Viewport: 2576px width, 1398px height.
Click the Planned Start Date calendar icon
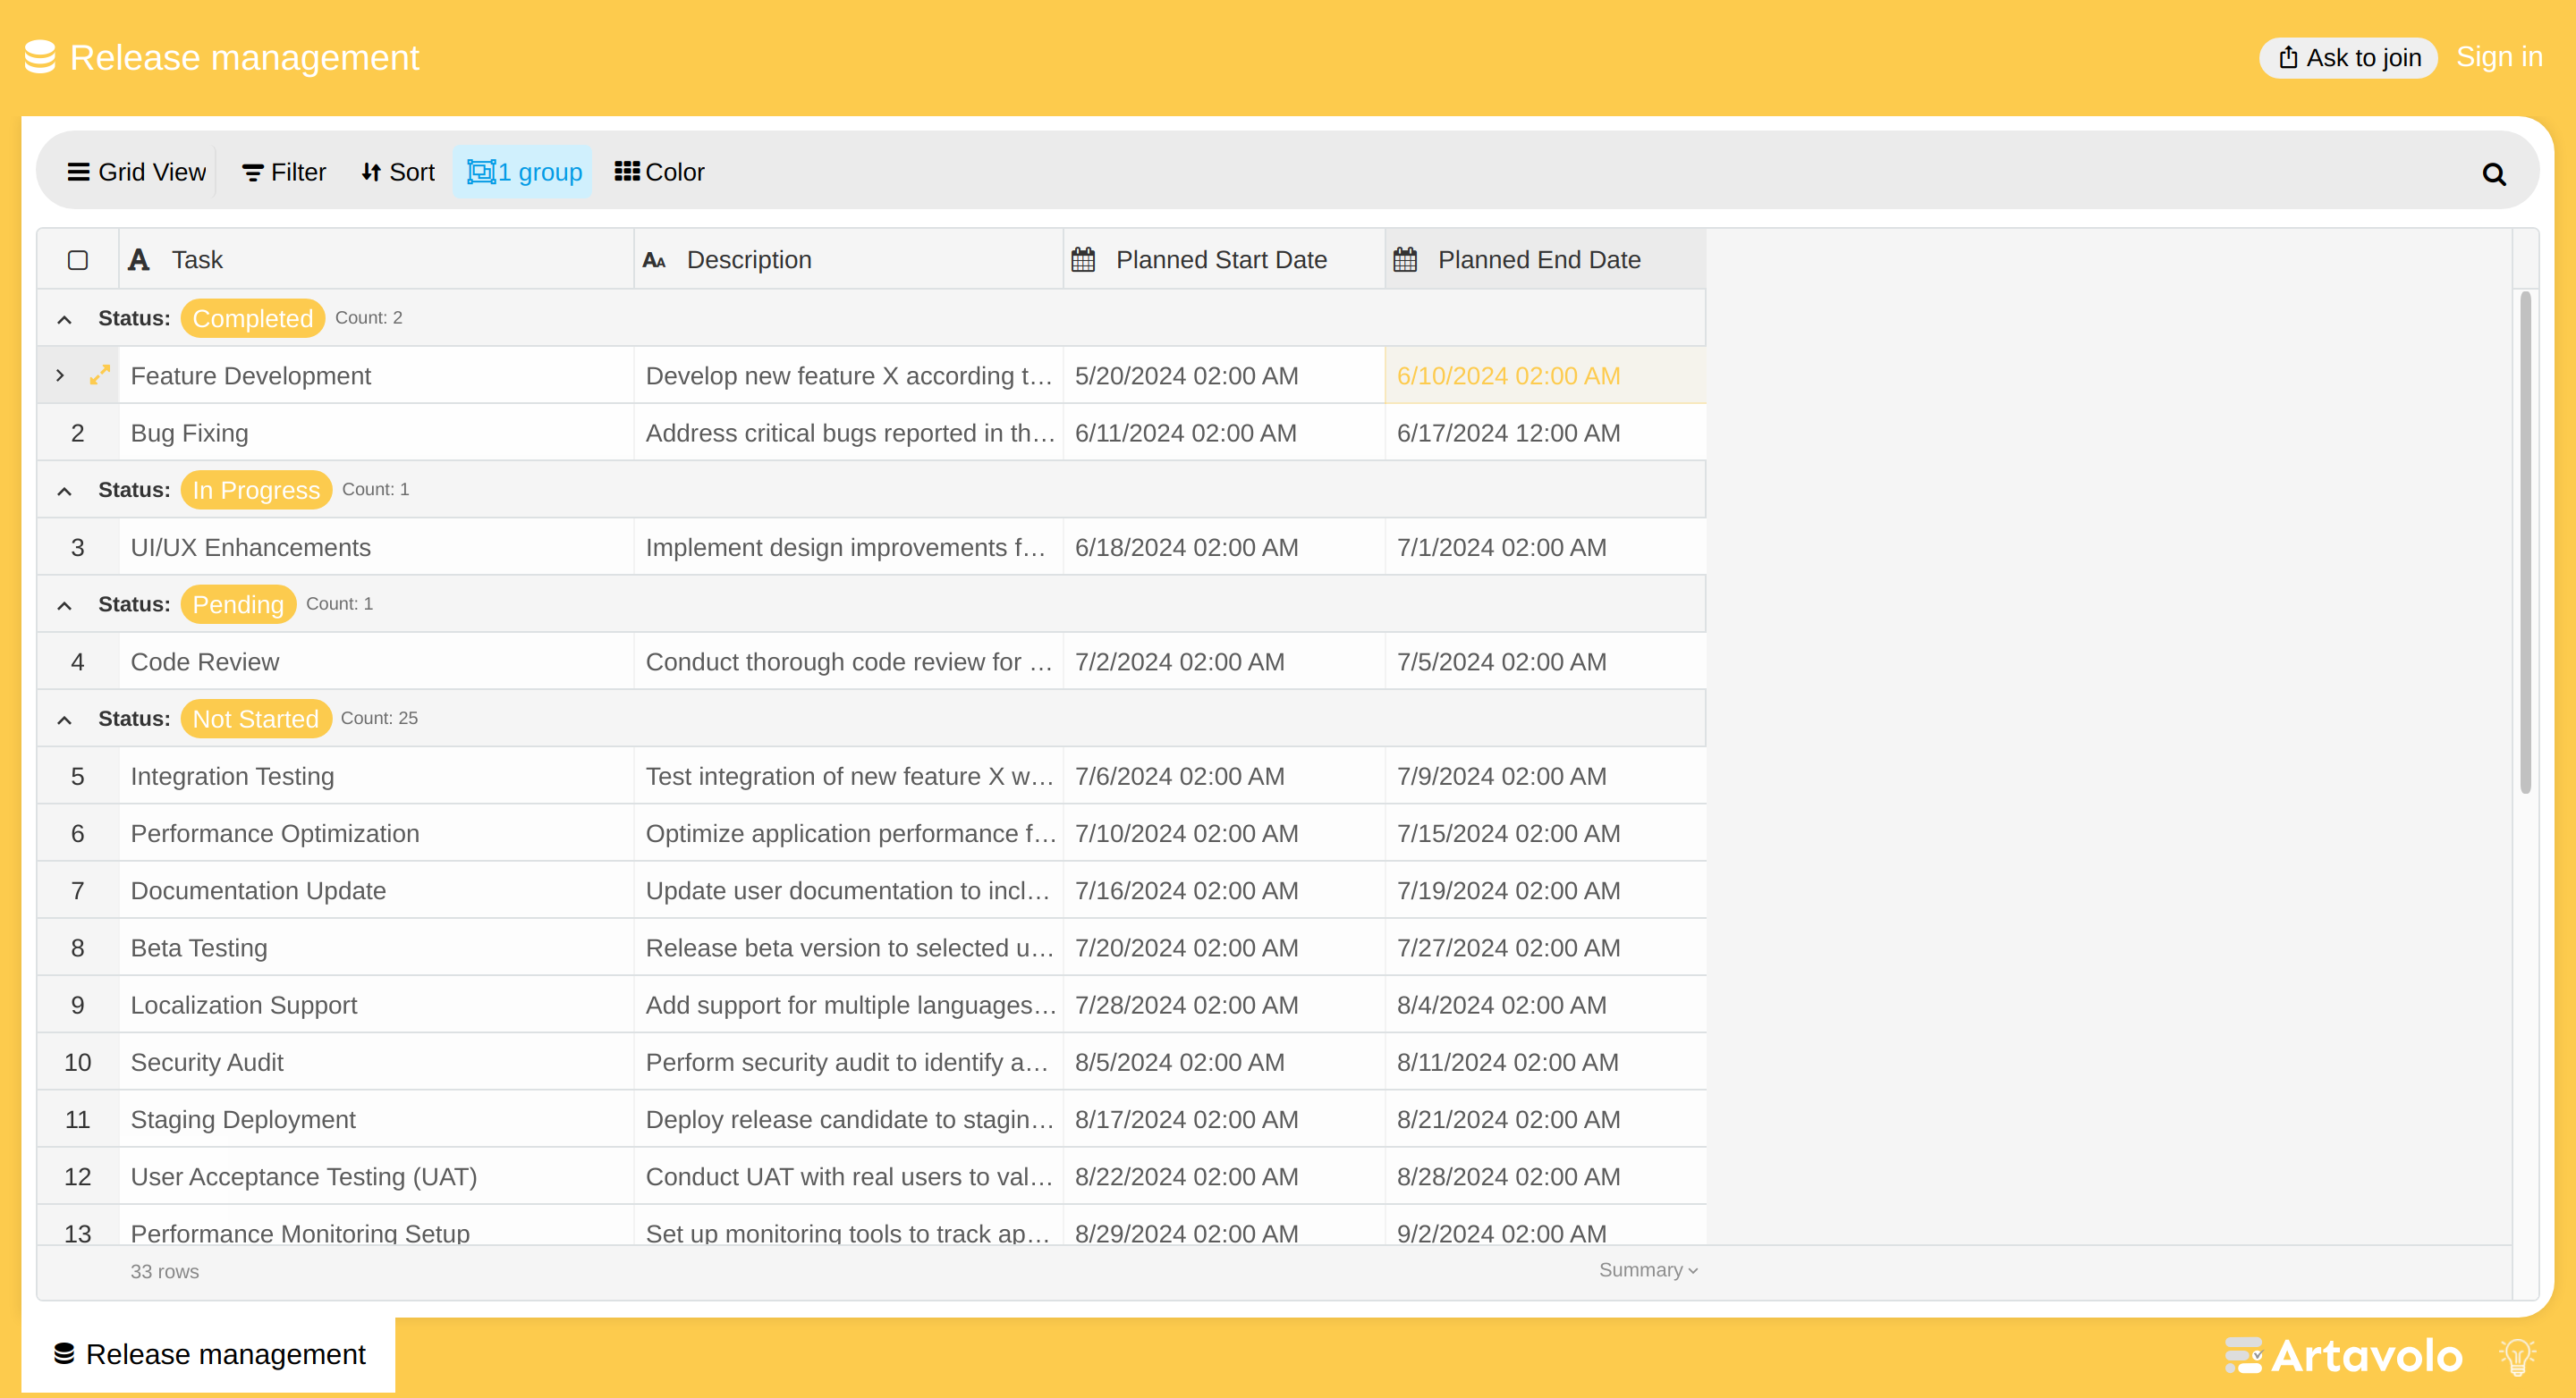coord(1083,260)
